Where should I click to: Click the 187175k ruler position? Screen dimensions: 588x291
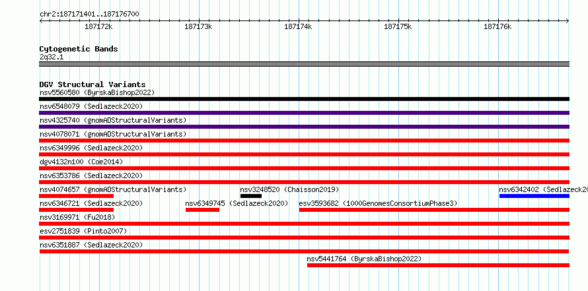[x=398, y=26]
